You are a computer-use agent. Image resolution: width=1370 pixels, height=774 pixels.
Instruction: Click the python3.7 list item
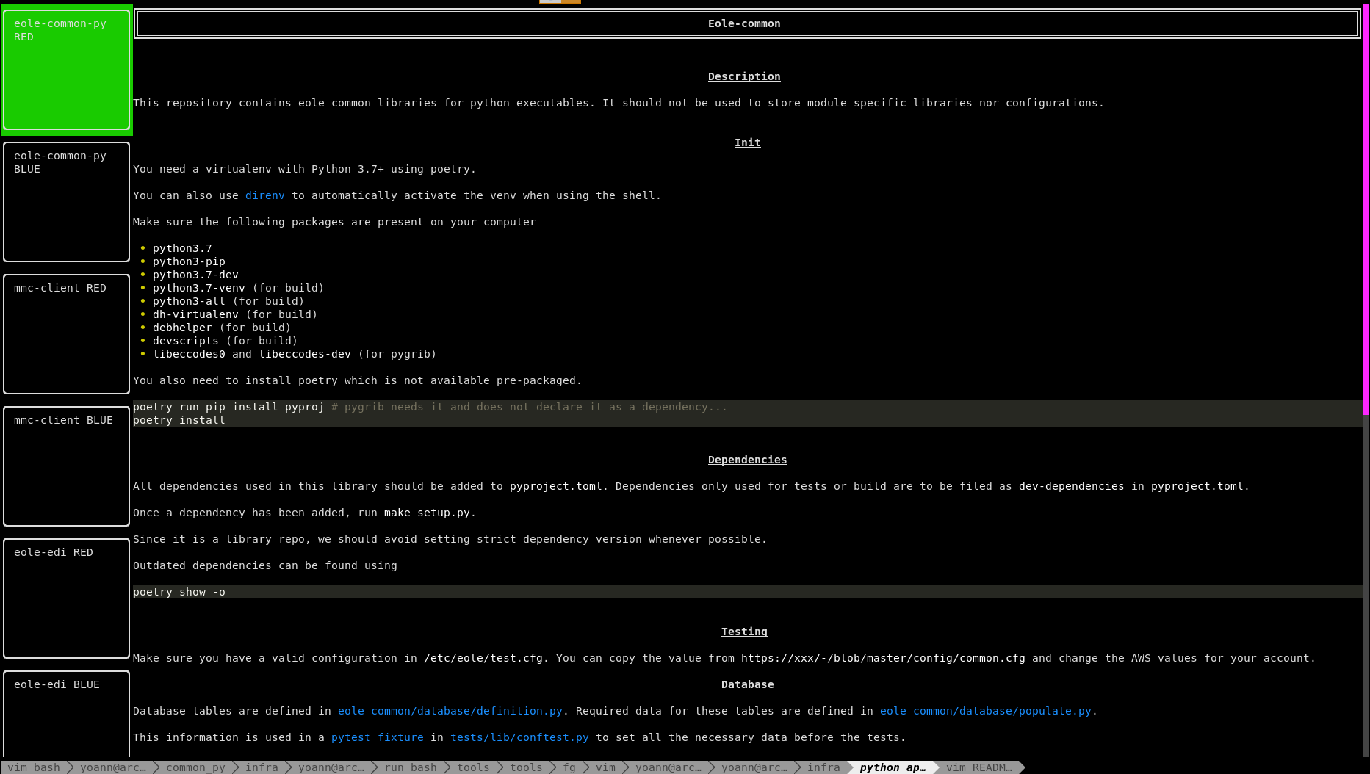[x=182, y=248]
